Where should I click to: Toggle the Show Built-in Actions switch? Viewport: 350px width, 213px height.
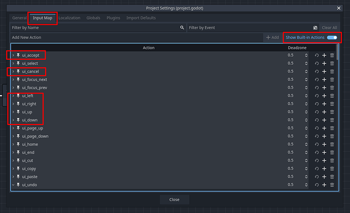point(332,37)
